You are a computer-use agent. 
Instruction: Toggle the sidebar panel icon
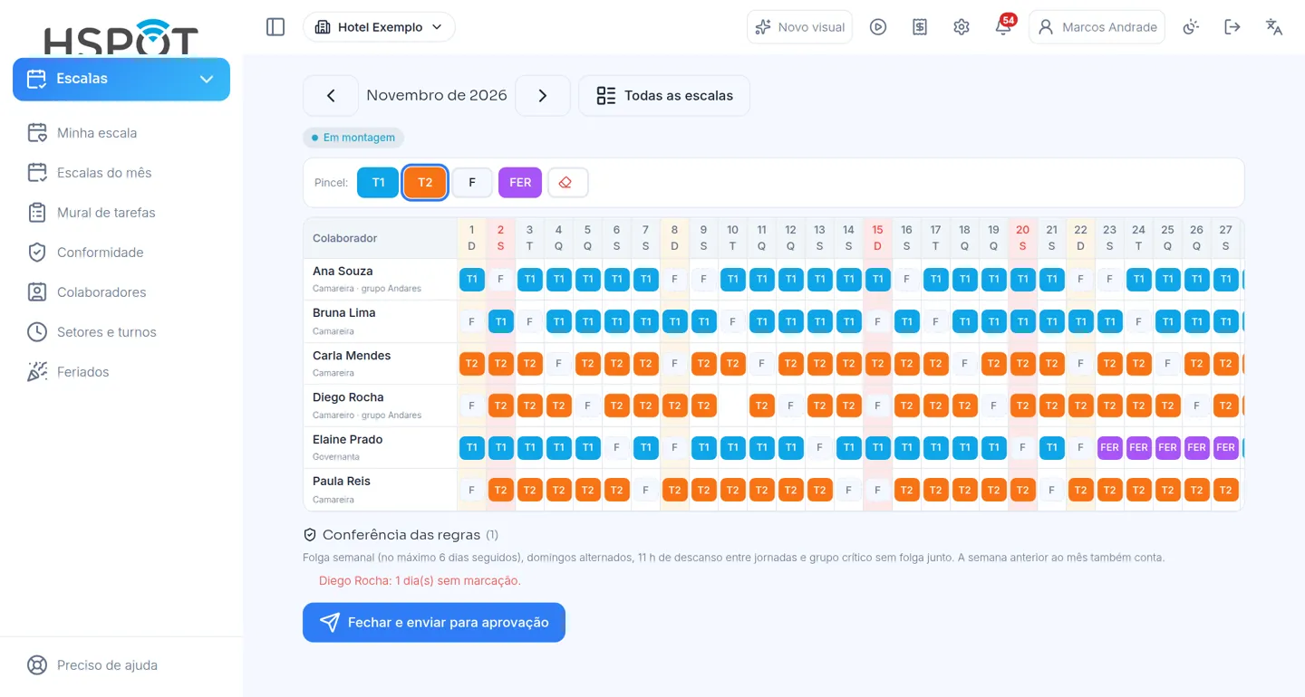click(x=275, y=27)
